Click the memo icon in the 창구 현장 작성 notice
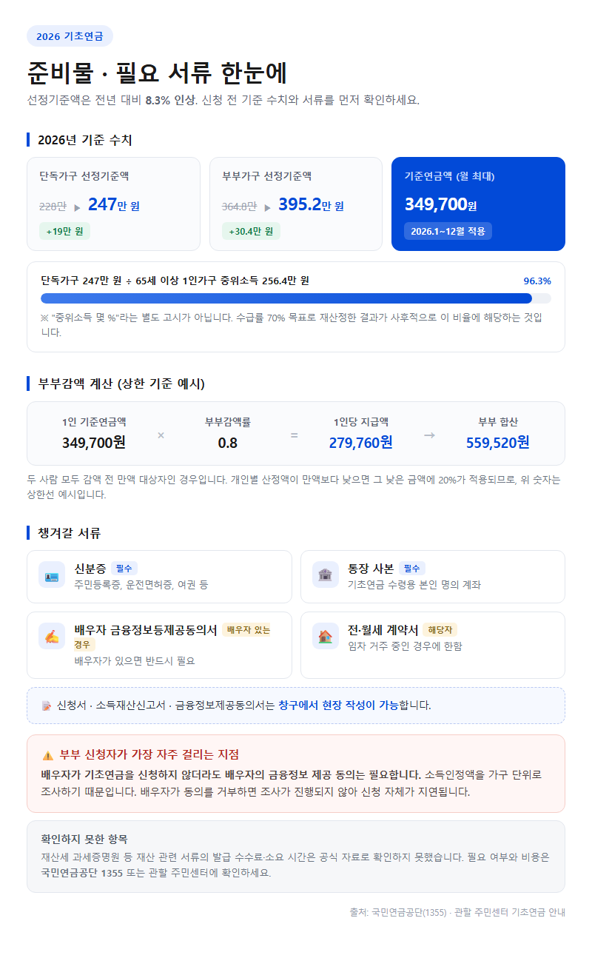Image resolution: width=592 pixels, height=958 pixels. [47, 706]
